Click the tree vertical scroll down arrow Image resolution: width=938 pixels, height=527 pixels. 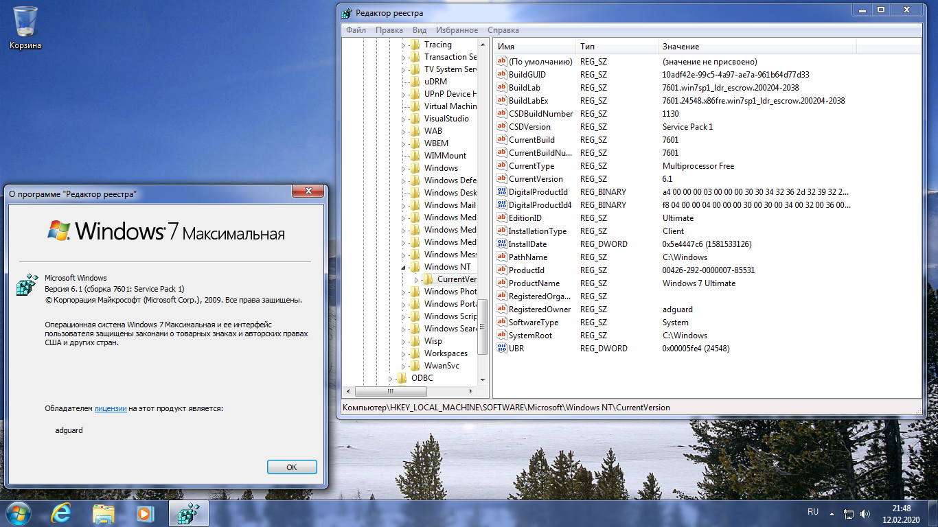point(483,379)
